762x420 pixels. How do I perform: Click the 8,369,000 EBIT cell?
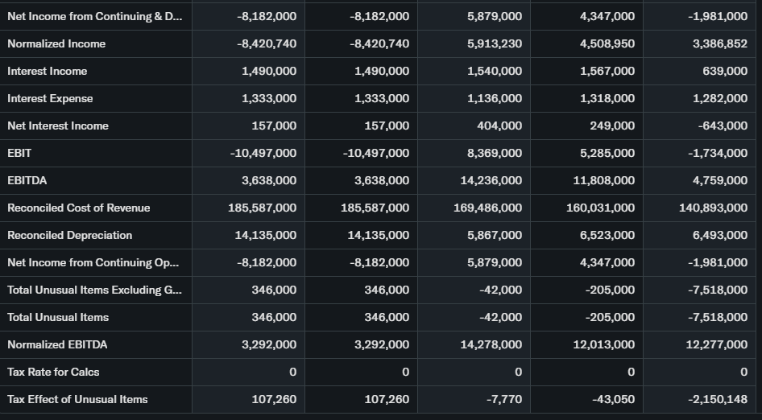(x=494, y=153)
